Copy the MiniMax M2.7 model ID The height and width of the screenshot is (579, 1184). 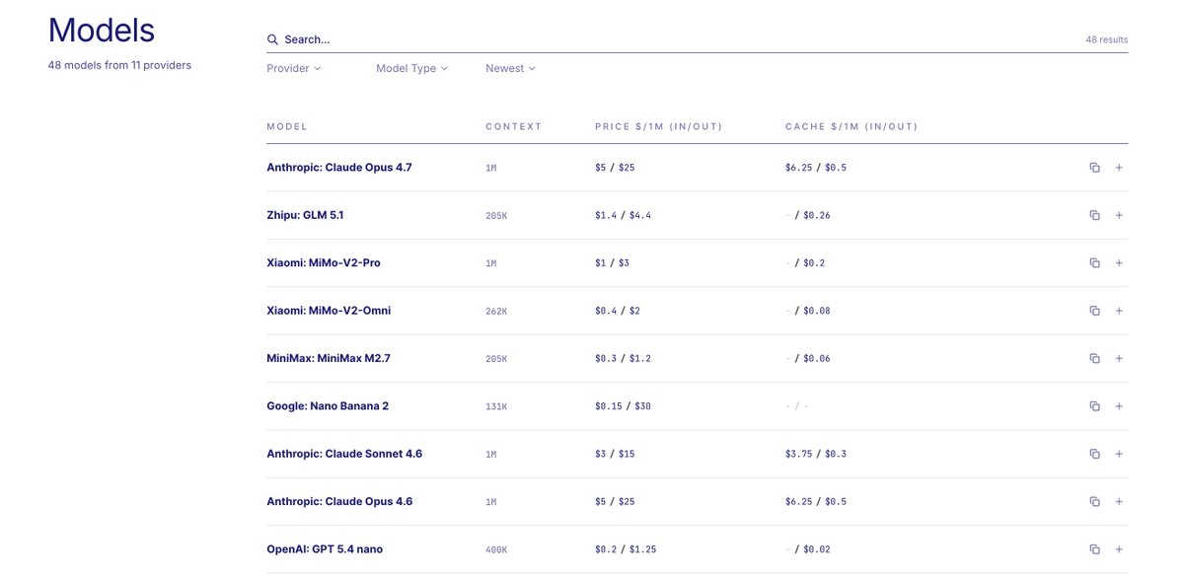[1094, 358]
